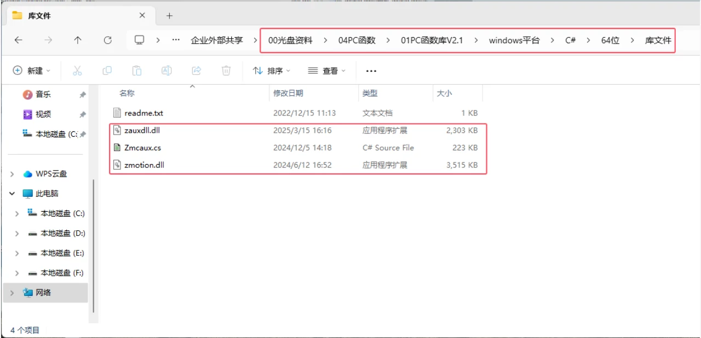Open the See more (...) menu
Screen dimensions: 701x338
pos(371,70)
